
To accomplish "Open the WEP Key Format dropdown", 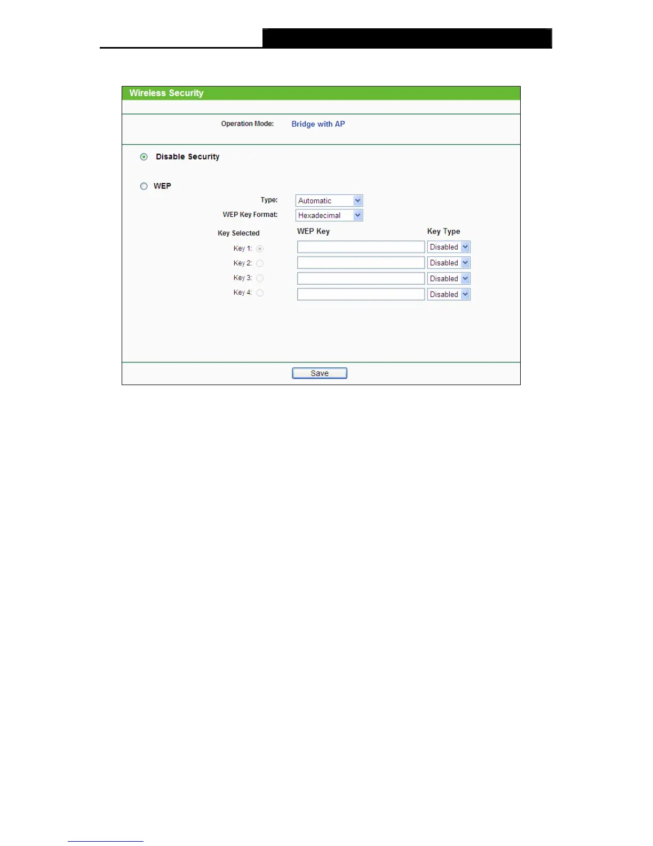I will (x=329, y=215).
